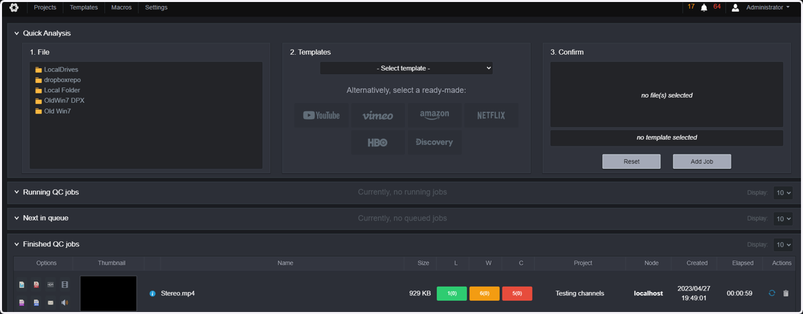Open the Administrator account dropdown
The image size is (803, 314).
click(768, 8)
